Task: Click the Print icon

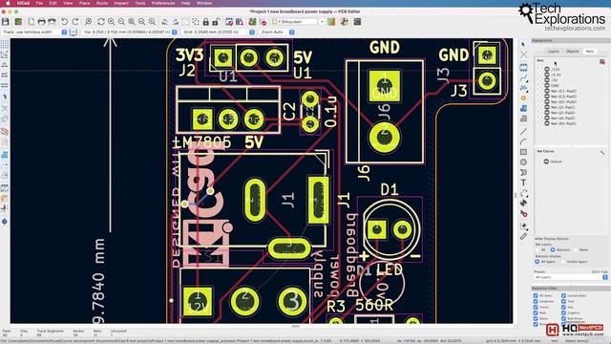Action: 41,22
